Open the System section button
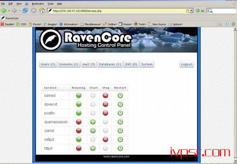237x164 pixels. pos(147,64)
